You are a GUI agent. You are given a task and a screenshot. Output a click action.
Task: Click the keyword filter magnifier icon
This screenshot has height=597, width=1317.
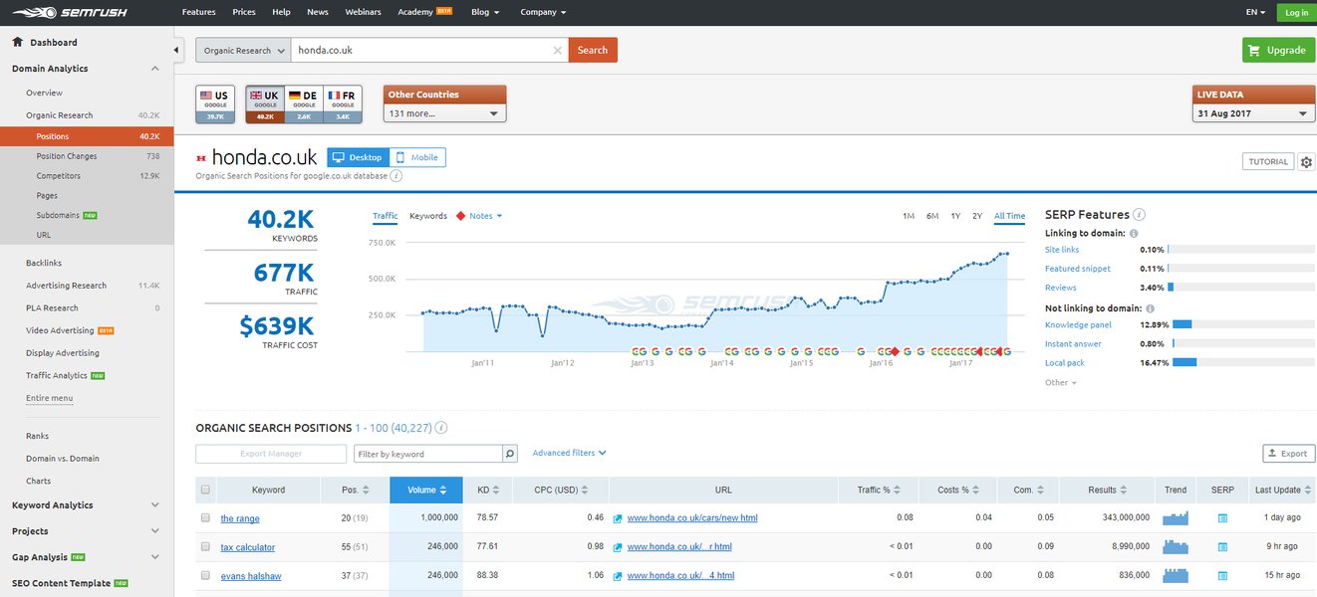pos(510,454)
